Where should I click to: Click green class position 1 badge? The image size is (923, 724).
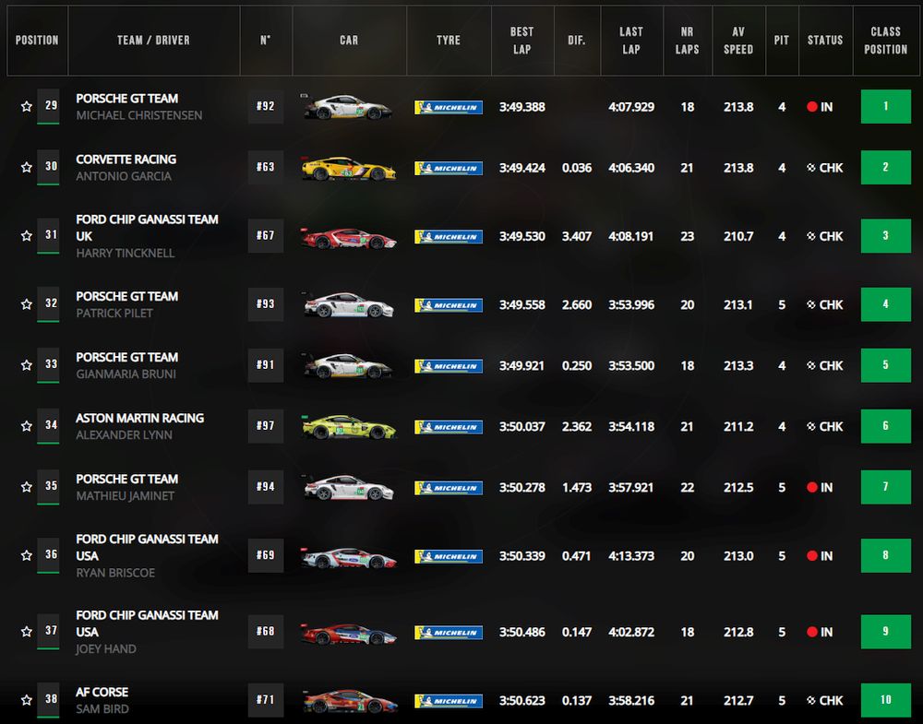885,107
